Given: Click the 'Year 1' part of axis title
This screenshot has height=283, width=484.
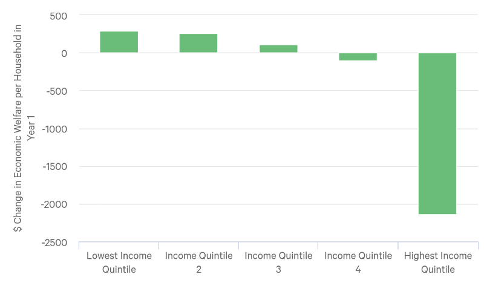Looking at the screenshot, I should point(31,128).
